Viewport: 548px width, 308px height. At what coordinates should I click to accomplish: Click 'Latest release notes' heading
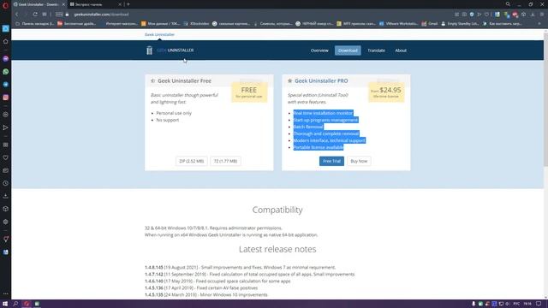[x=277, y=249]
